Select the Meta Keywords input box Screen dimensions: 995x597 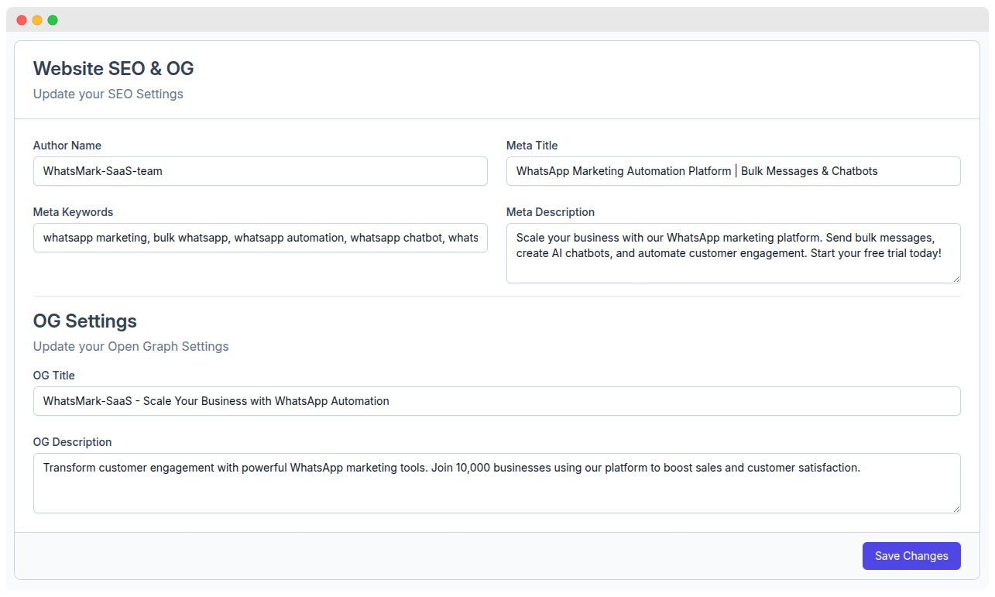(260, 238)
